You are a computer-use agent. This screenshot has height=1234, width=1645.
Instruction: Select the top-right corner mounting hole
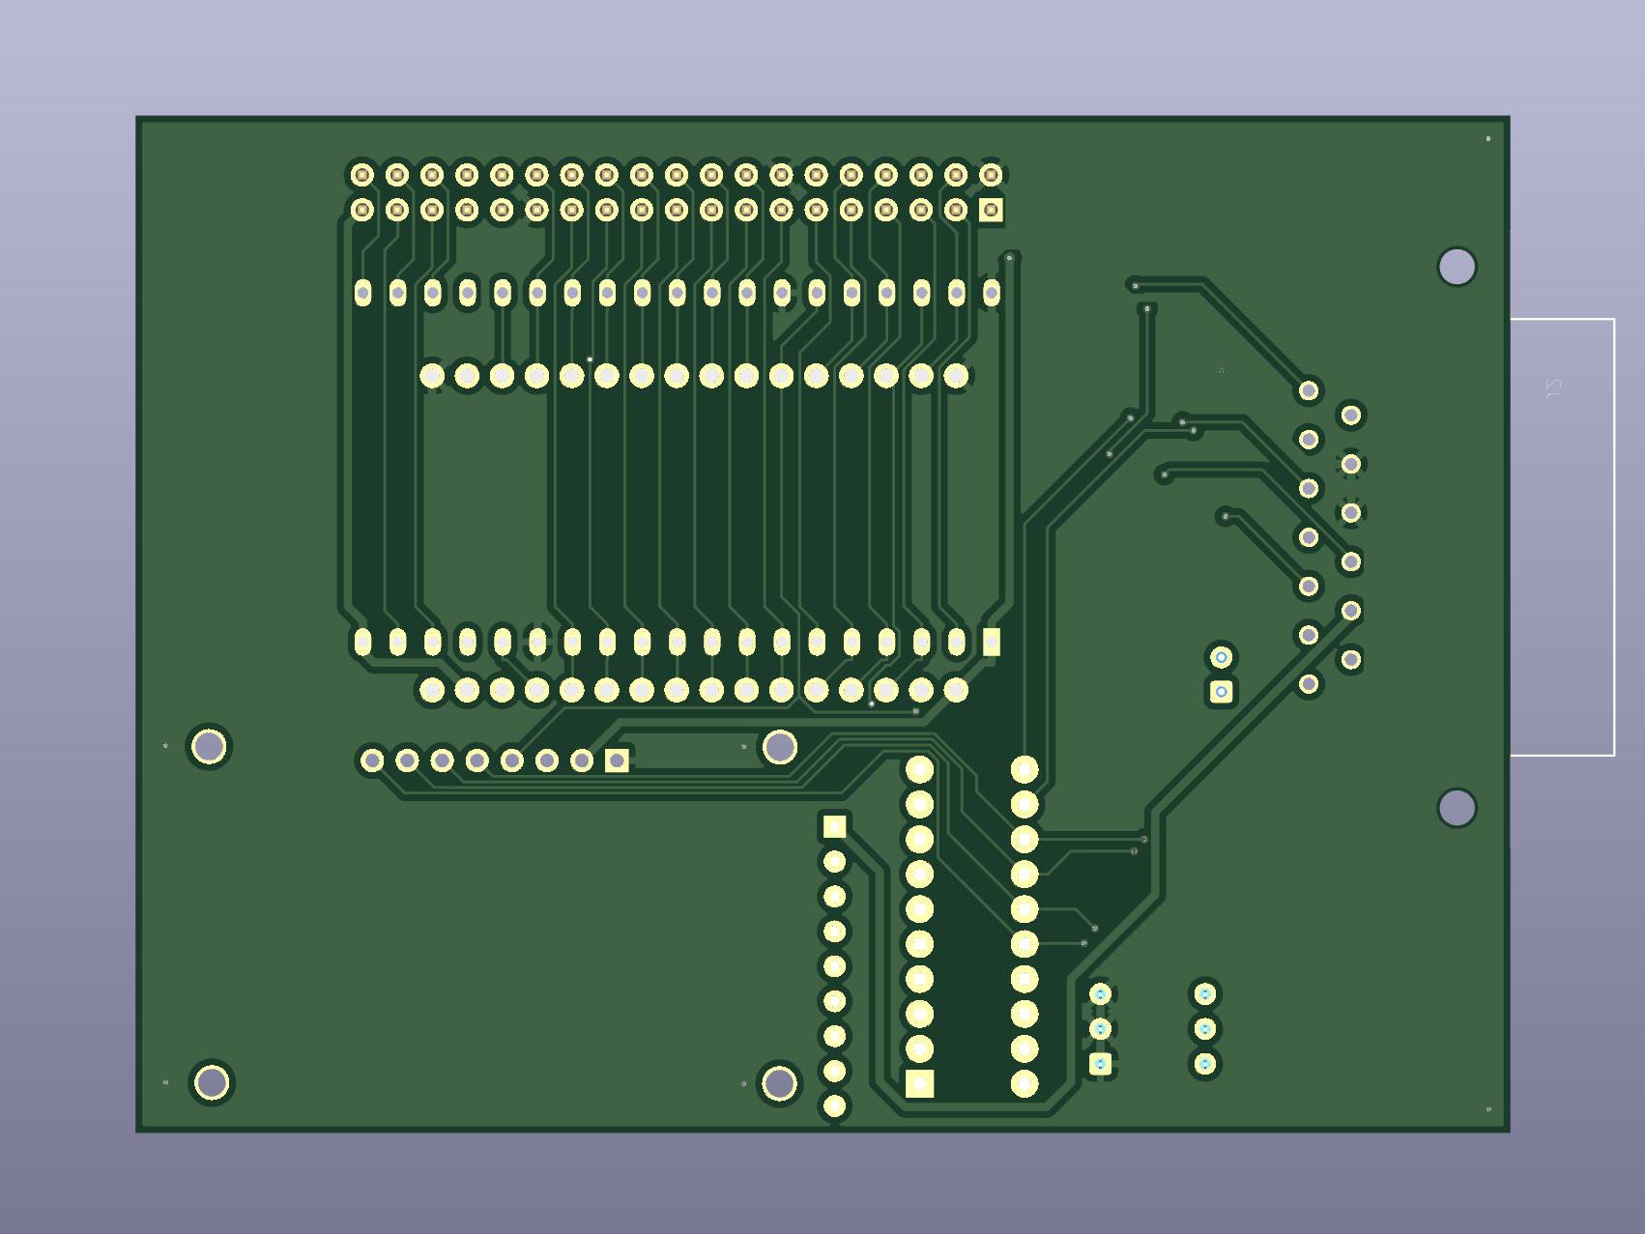pyautogui.click(x=1457, y=267)
